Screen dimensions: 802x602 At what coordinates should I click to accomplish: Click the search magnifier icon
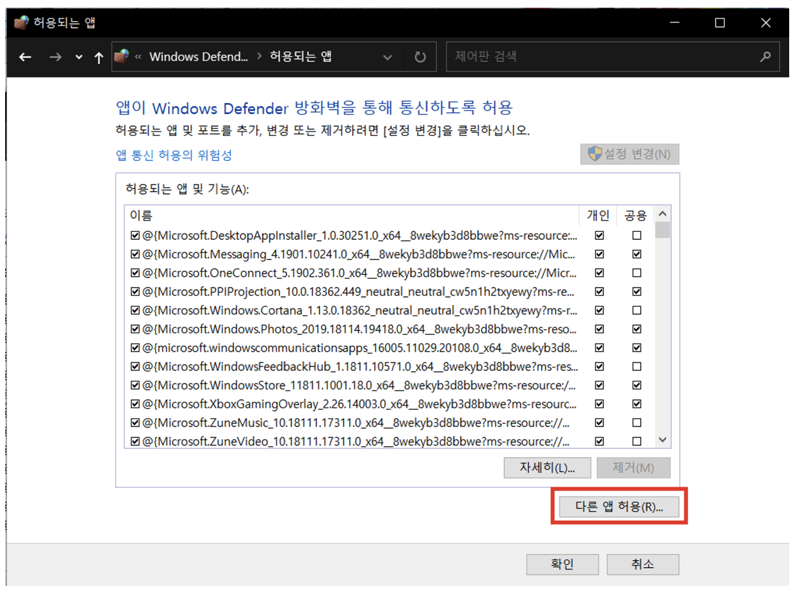[x=765, y=56]
